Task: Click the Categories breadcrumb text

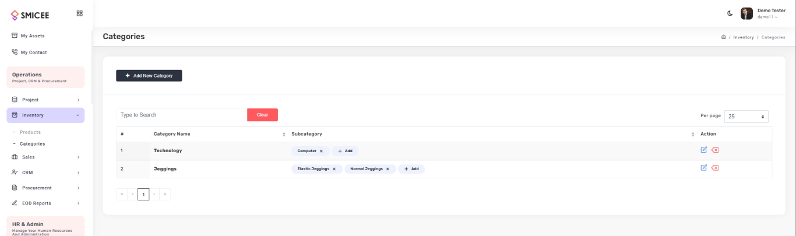Action: (773, 37)
